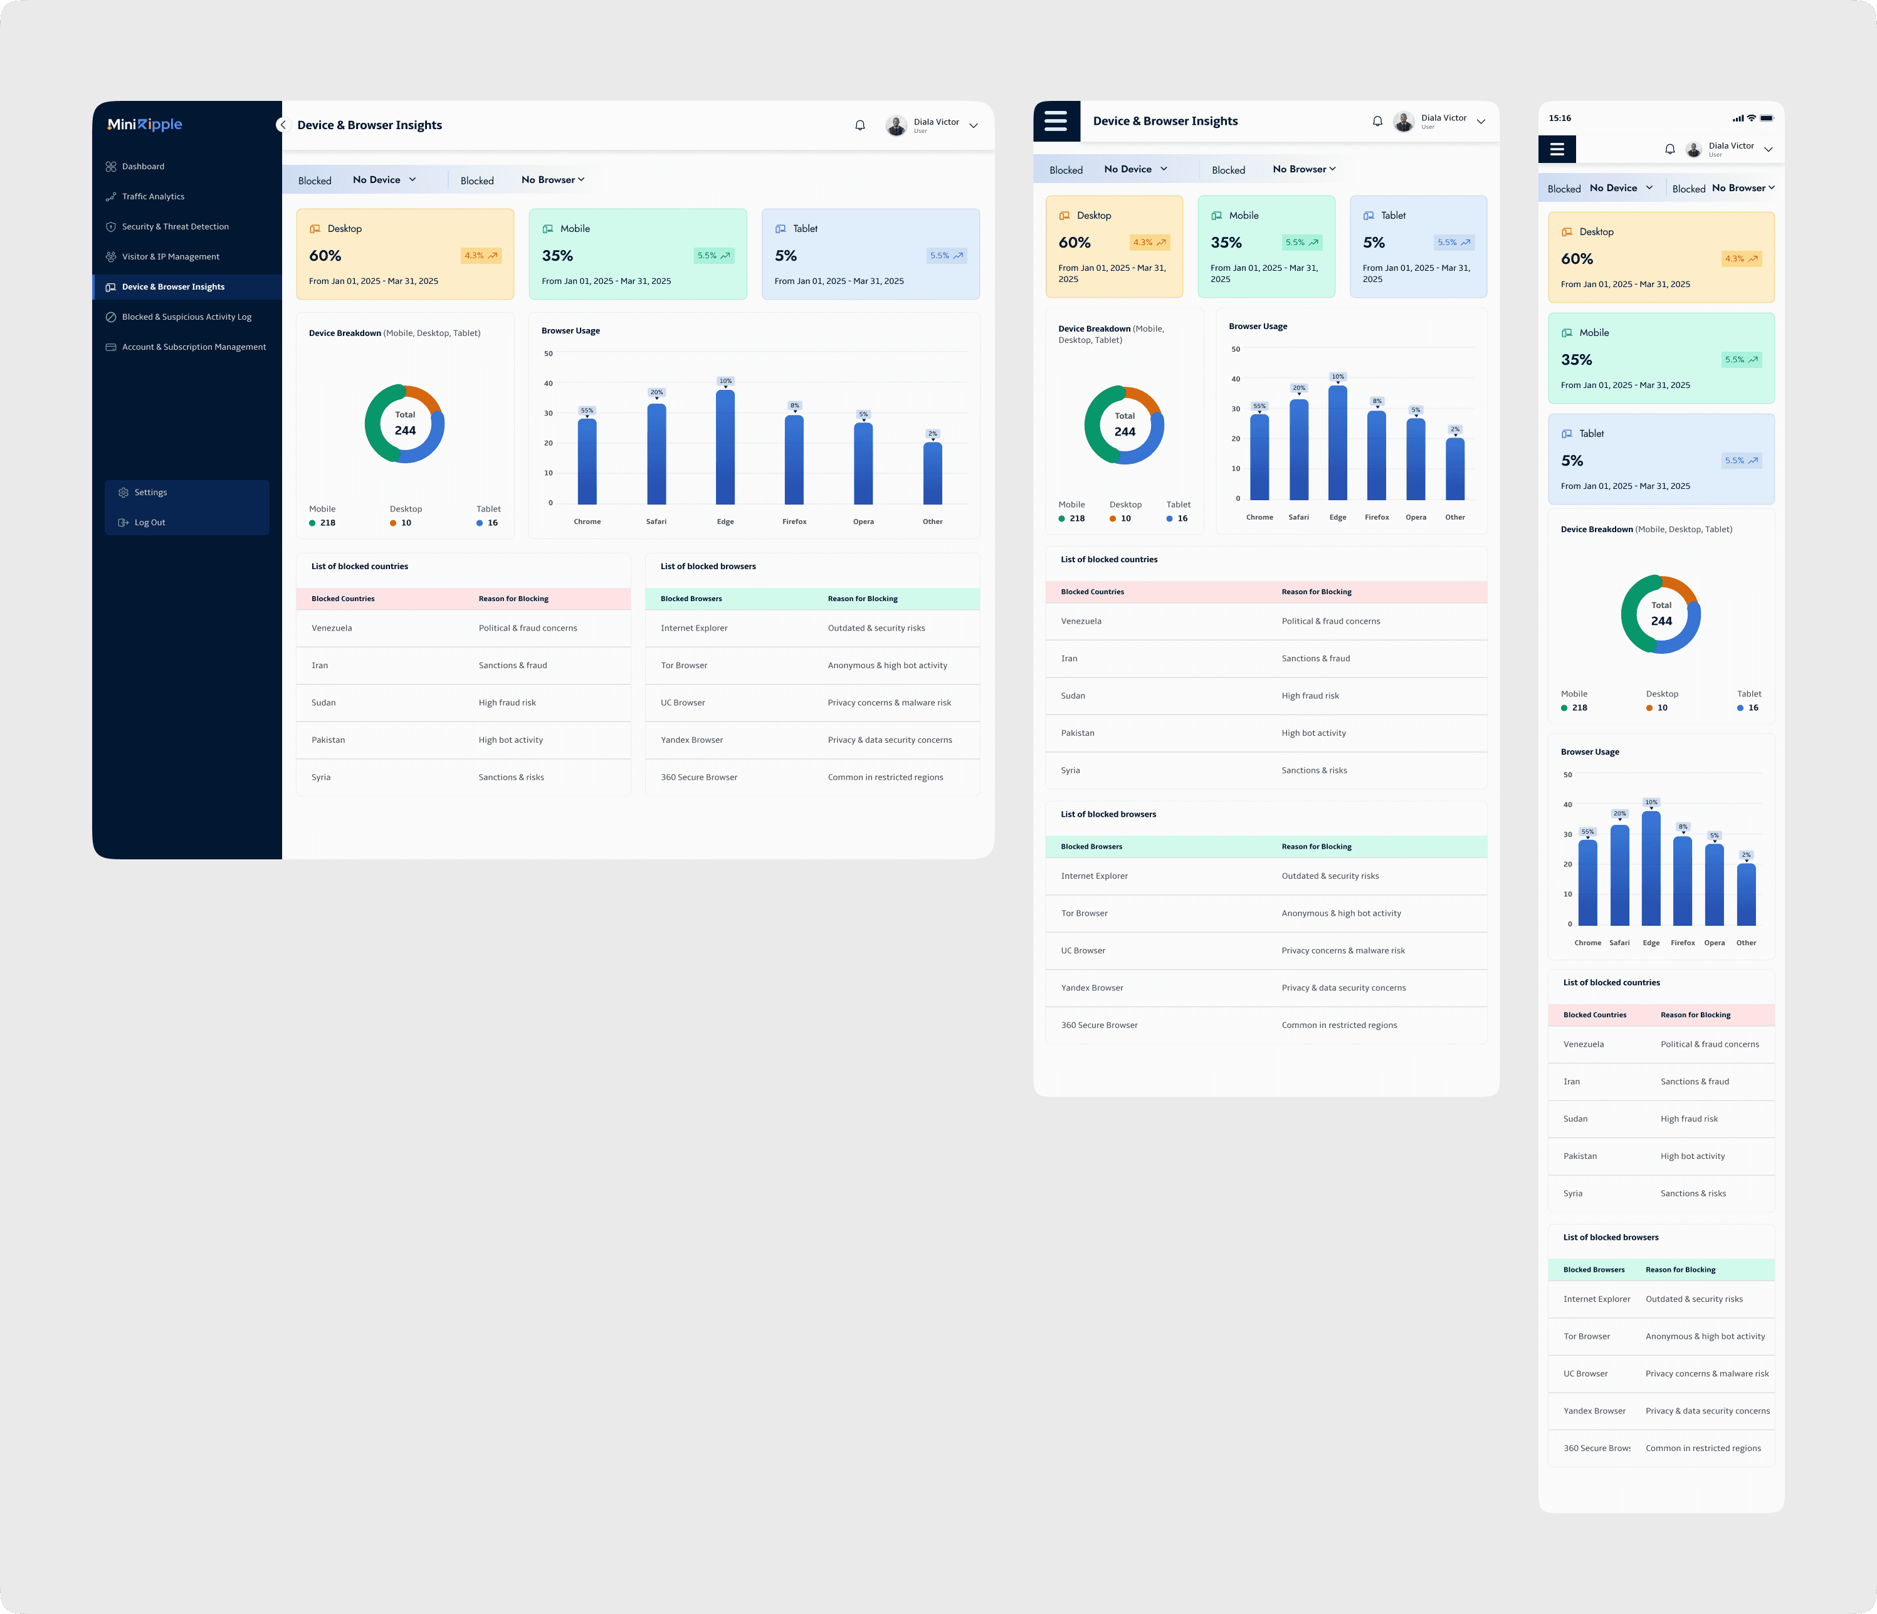Viewport: 1877px width, 1614px height.
Task: Open the large hamburger menu beside page title
Action: coord(1056,122)
